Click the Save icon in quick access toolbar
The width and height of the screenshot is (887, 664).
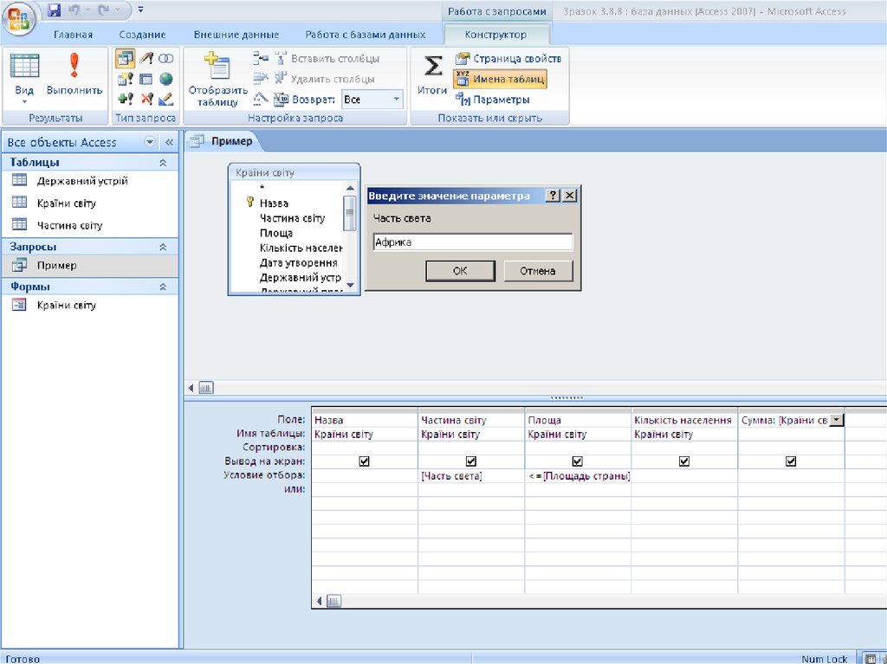pos(54,10)
